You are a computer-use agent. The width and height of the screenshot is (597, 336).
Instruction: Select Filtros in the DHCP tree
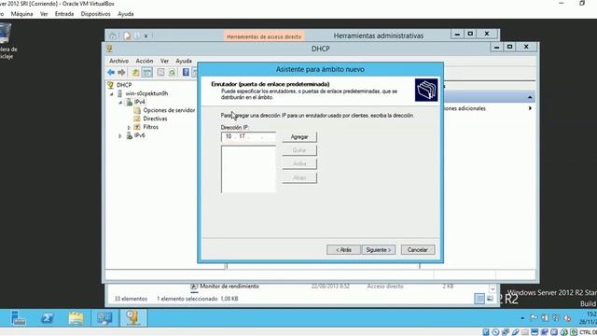pos(151,127)
